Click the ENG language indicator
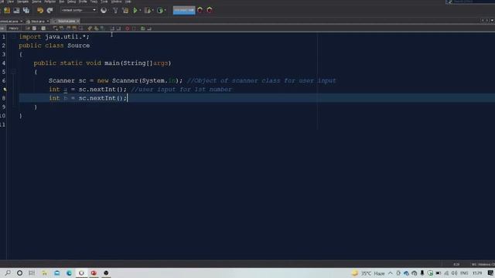The image size is (495, 278). pos(464,273)
